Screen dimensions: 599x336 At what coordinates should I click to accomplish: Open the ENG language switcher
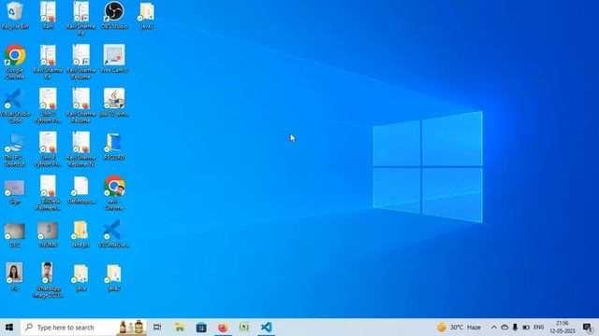click(539, 328)
